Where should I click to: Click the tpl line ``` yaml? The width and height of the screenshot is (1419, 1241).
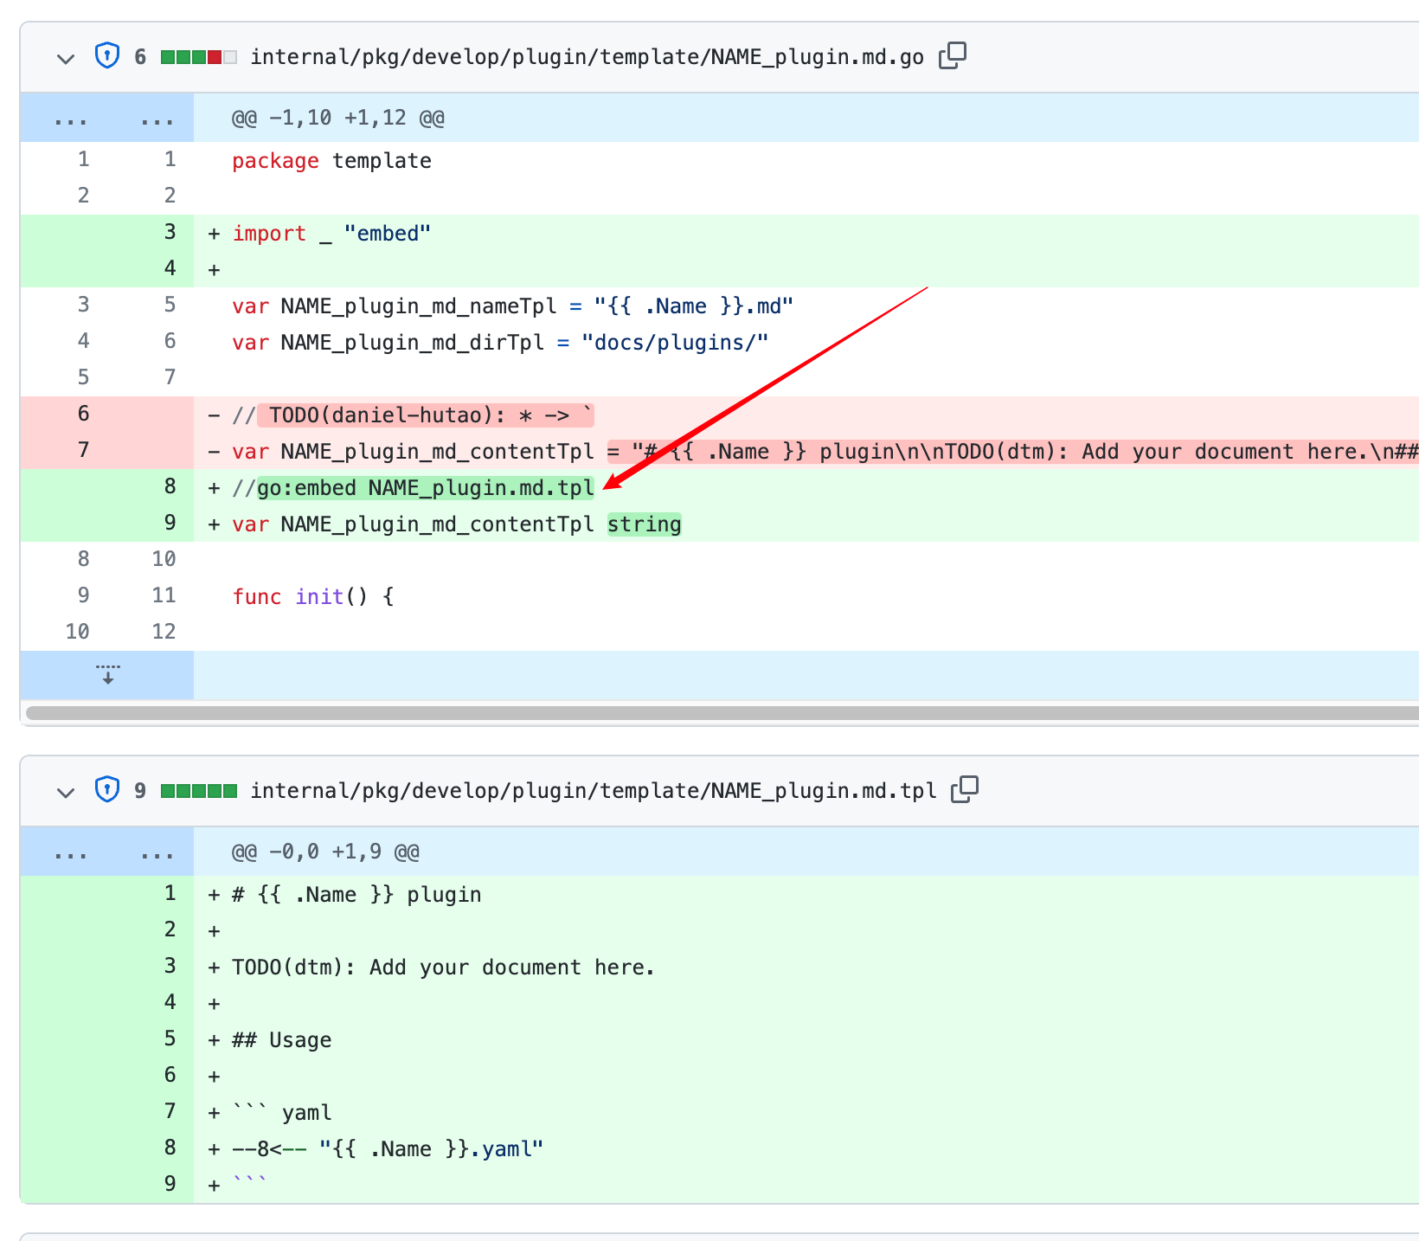tap(282, 1113)
